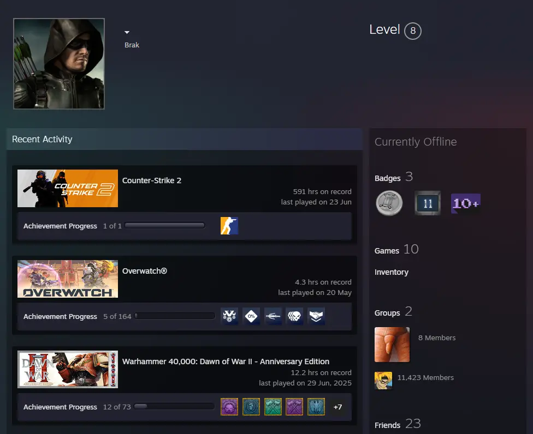The image size is (533, 434).
Task: Open the Level 8 badge circle
Action: [x=413, y=31]
